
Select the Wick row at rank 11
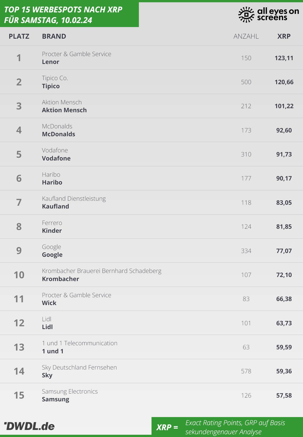coord(151,299)
